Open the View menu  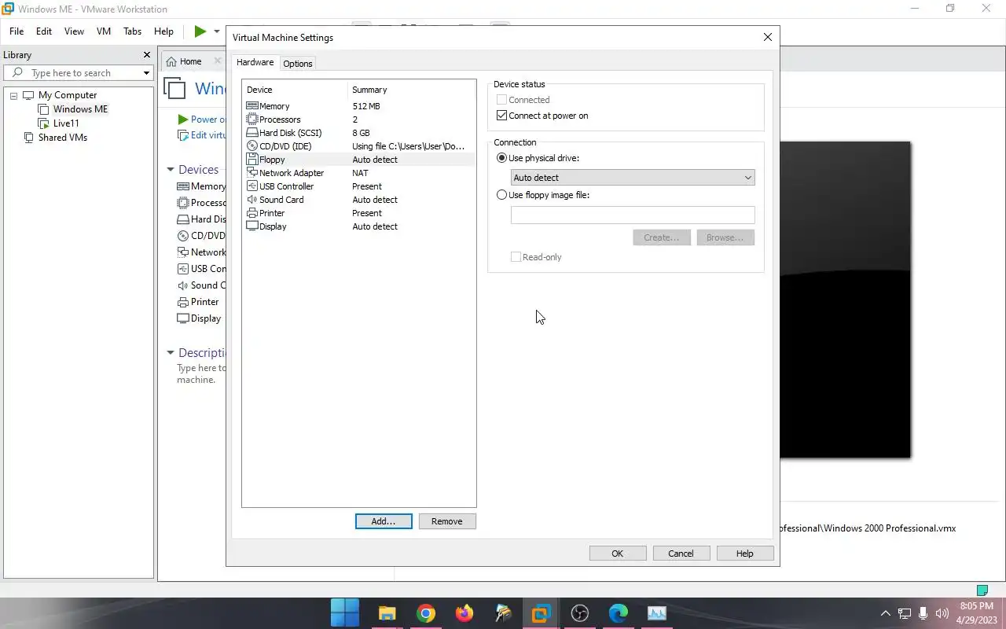[74, 31]
